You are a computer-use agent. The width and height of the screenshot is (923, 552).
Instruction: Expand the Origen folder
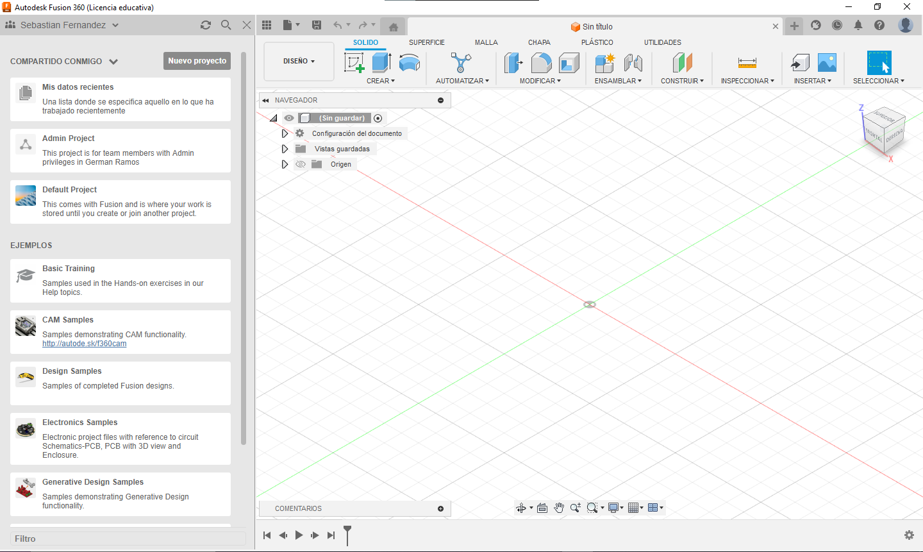tap(285, 164)
